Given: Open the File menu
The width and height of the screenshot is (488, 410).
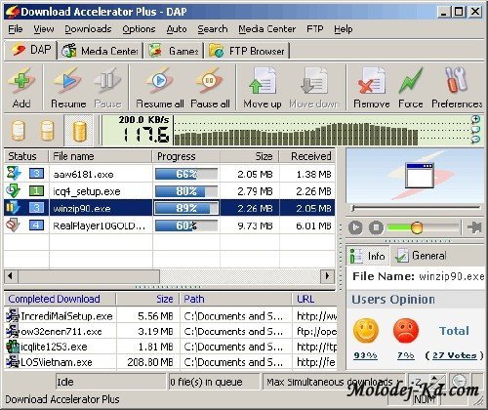Looking at the screenshot, I should click(16, 29).
